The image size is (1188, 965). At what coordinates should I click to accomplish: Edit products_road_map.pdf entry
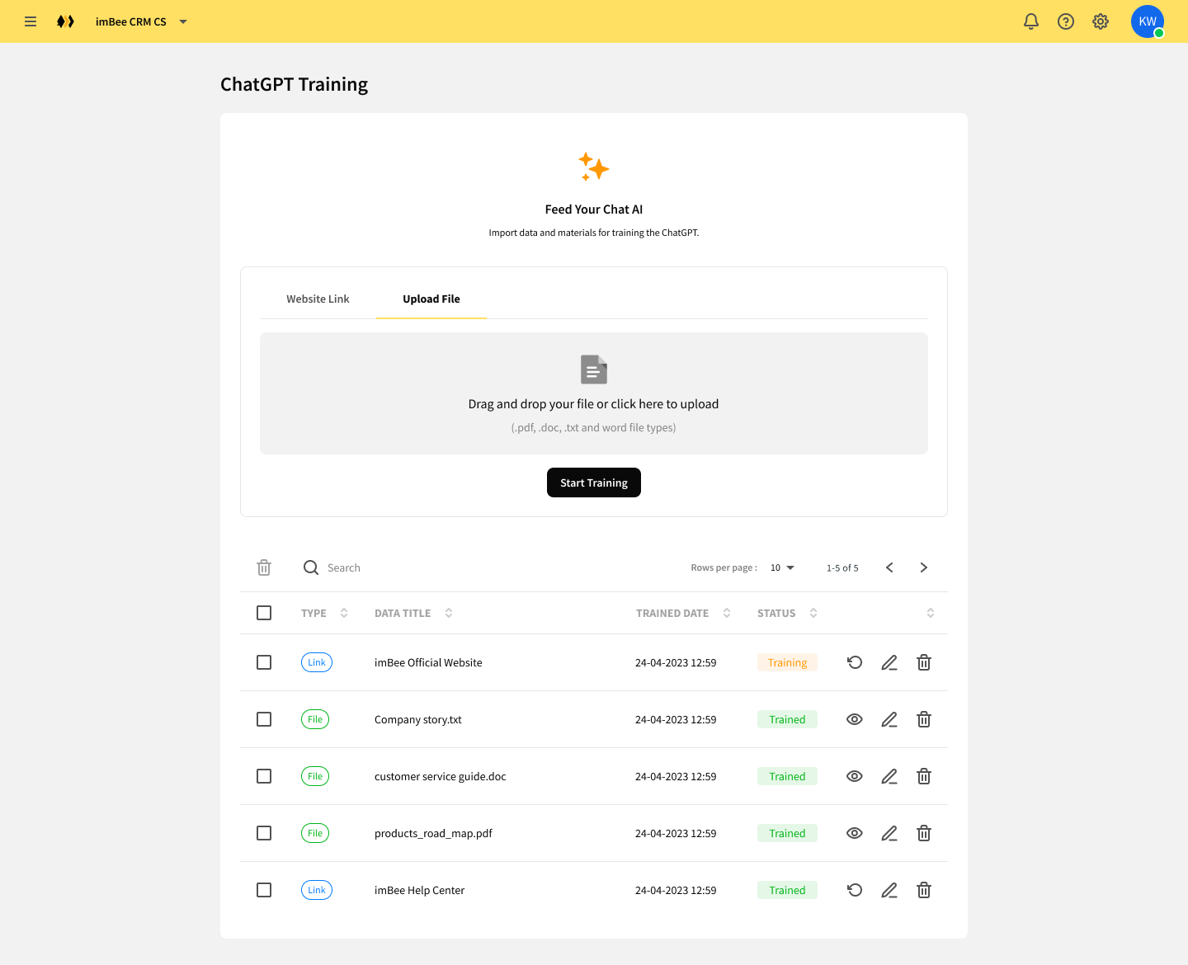click(x=889, y=833)
